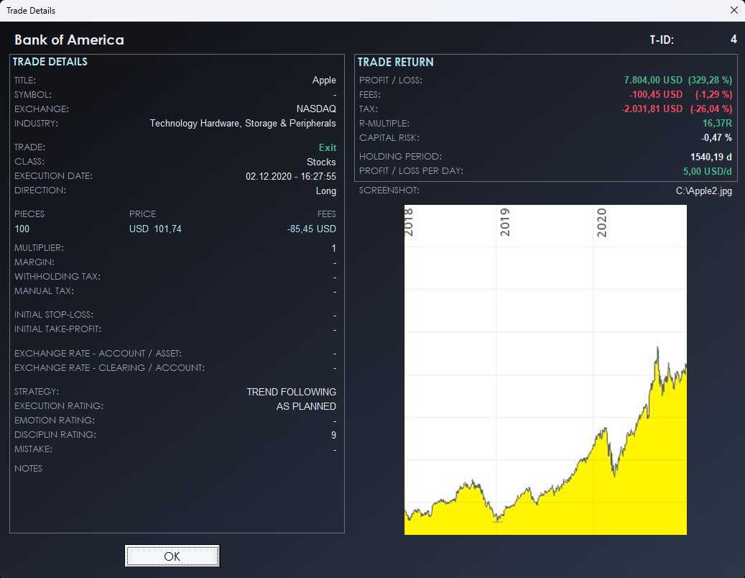The image size is (745, 578).
Task: Click the 2018 year label on chart
Action: (x=409, y=222)
